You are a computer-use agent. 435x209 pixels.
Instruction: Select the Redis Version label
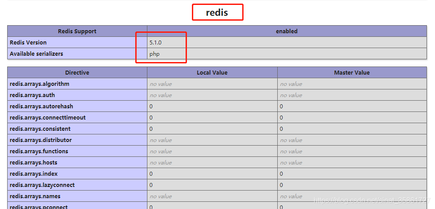[x=28, y=42]
